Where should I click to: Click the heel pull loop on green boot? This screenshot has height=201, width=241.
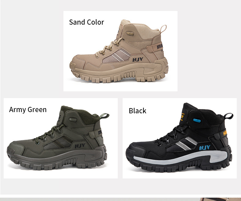104,116
